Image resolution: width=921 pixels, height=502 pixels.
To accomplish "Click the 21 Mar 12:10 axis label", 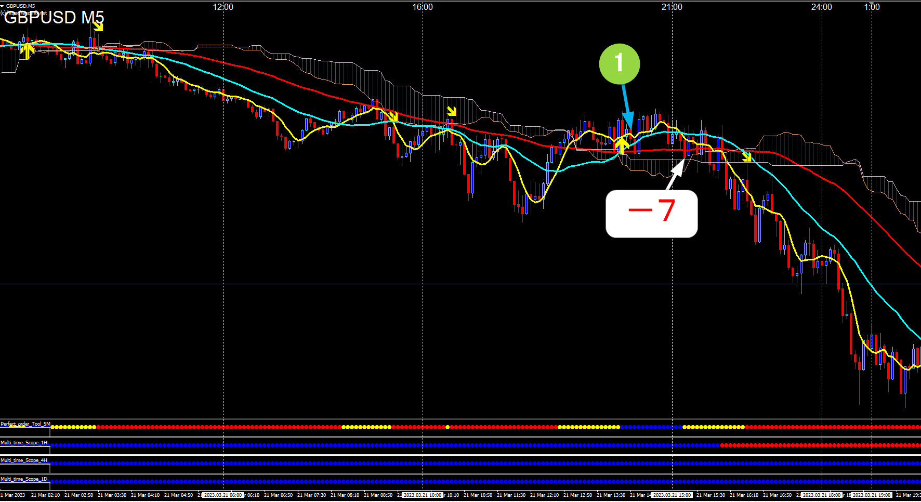I will coord(544,495).
